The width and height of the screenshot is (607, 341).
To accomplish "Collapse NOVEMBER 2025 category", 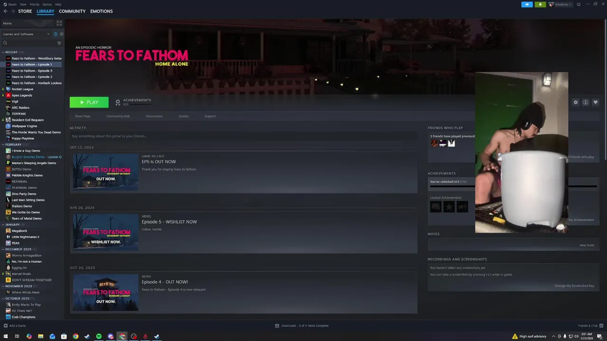I will [x=3, y=286].
